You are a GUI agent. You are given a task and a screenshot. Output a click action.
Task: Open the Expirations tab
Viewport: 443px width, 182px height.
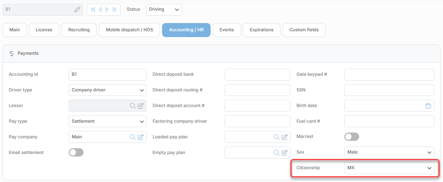click(262, 30)
